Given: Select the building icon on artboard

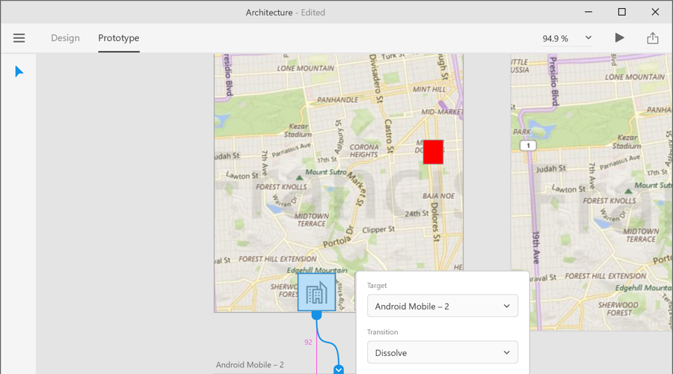Looking at the screenshot, I should (x=317, y=292).
